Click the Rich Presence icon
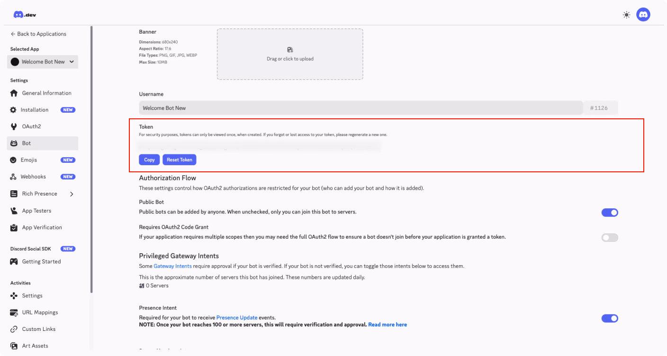 (x=14, y=194)
